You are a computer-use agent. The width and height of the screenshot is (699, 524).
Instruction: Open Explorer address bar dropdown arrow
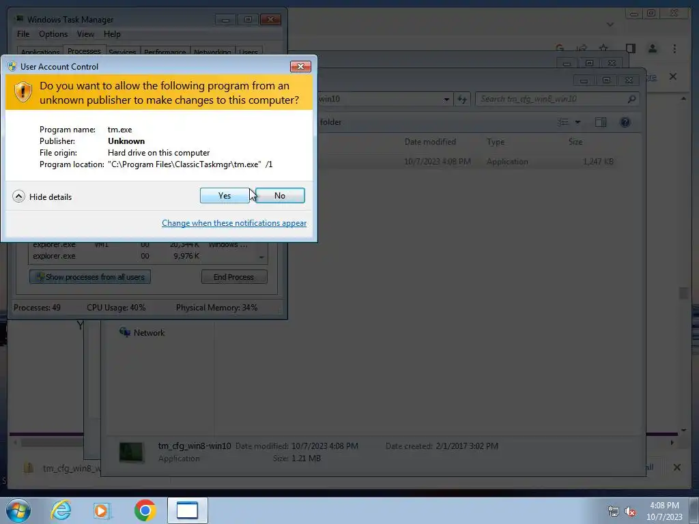446,100
